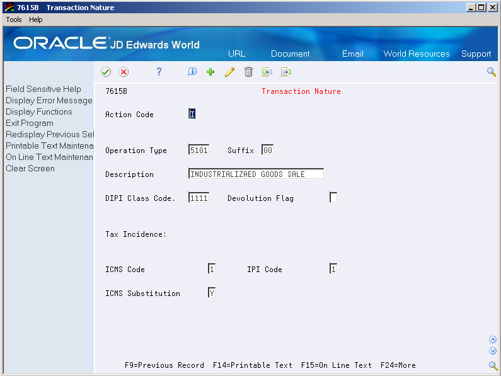This screenshot has width=501, height=376.
Task: Click the Inquire info bubble icon
Action: pyautogui.click(x=192, y=72)
